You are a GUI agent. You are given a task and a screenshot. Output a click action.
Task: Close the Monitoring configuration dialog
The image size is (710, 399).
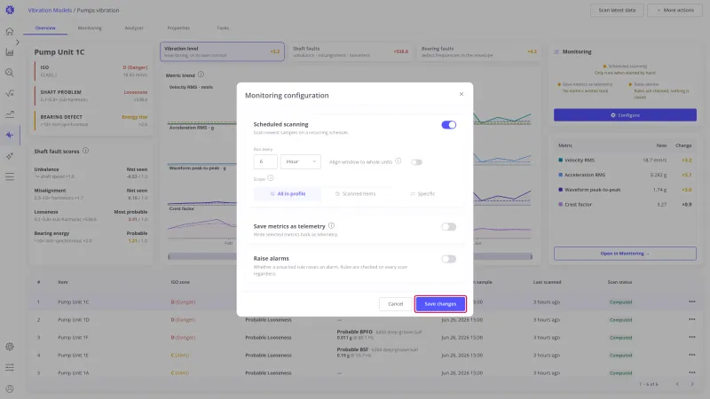click(461, 94)
